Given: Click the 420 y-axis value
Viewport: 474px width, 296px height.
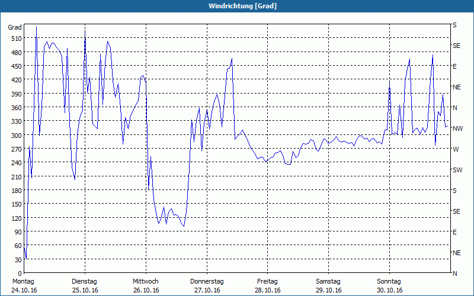Looking at the screenshot, I should coord(17,80).
